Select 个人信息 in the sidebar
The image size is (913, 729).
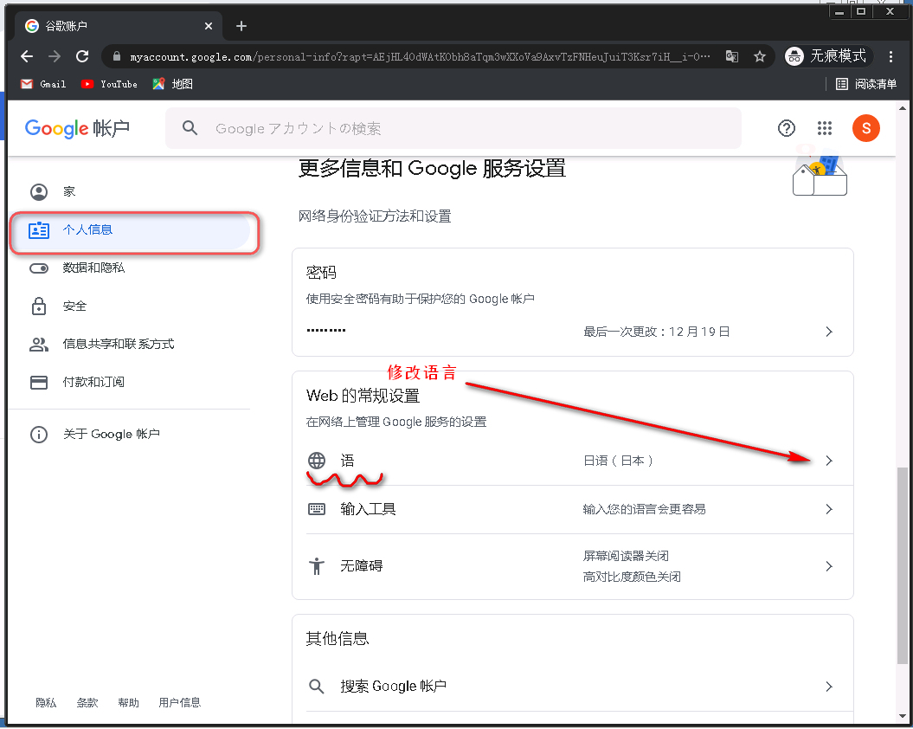pos(130,230)
